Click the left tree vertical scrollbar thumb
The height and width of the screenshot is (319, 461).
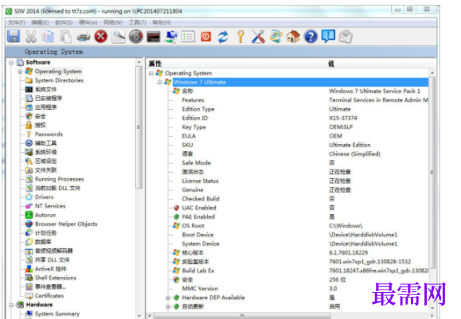(x=139, y=127)
